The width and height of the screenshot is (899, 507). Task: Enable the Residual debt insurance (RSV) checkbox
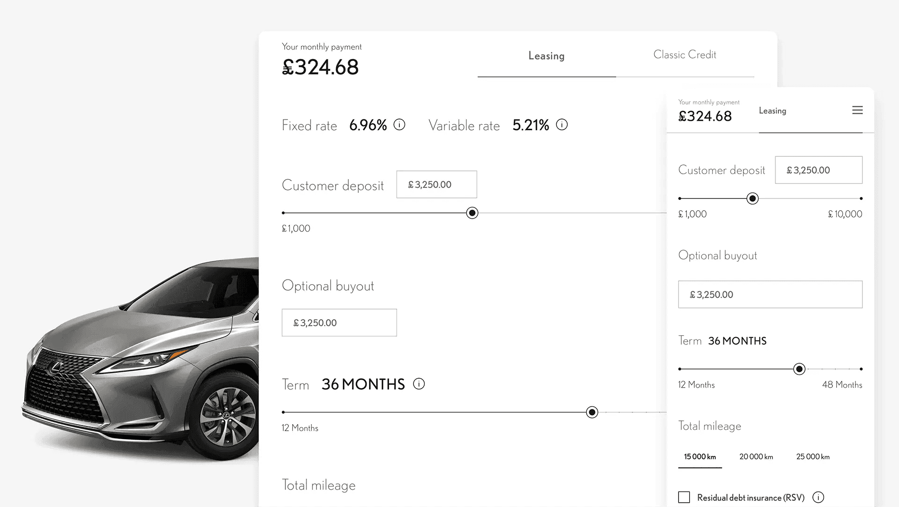coord(684,497)
